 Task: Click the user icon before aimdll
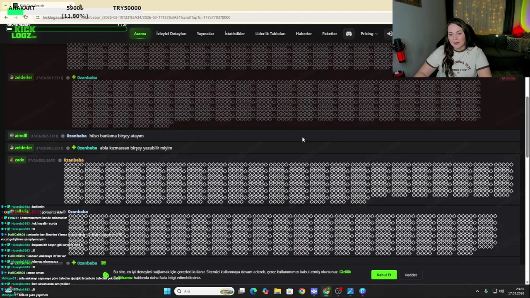pyautogui.click(x=12, y=136)
